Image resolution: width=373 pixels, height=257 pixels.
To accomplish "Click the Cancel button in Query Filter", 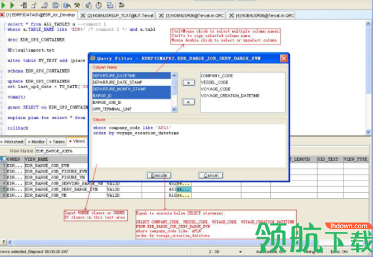I will coord(211,175).
